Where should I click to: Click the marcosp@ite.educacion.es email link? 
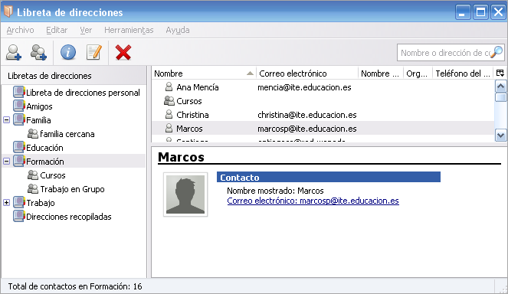pyautogui.click(x=313, y=201)
